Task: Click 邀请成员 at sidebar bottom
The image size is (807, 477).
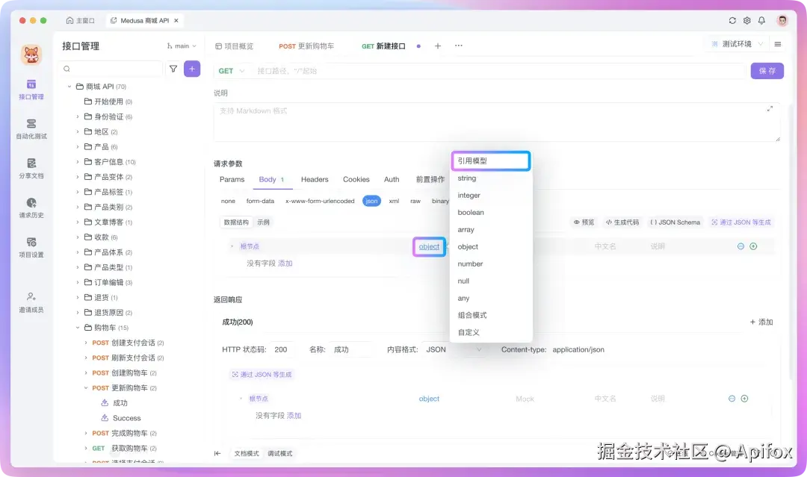Action: tap(31, 302)
